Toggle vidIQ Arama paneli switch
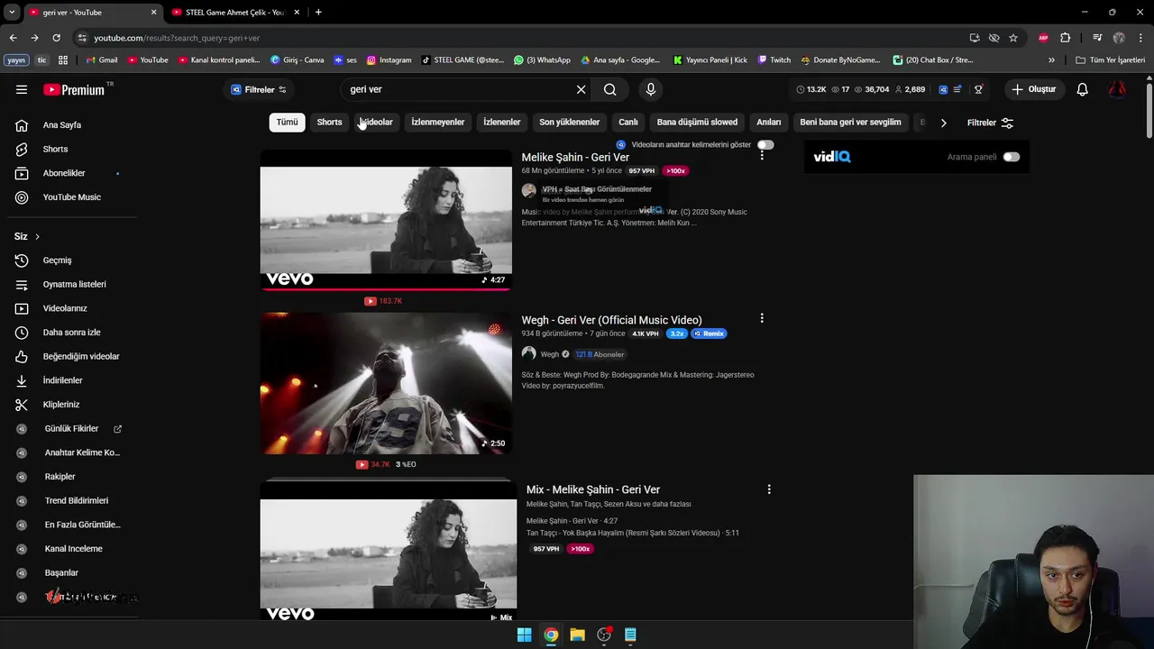The height and width of the screenshot is (649, 1154). 1012,157
